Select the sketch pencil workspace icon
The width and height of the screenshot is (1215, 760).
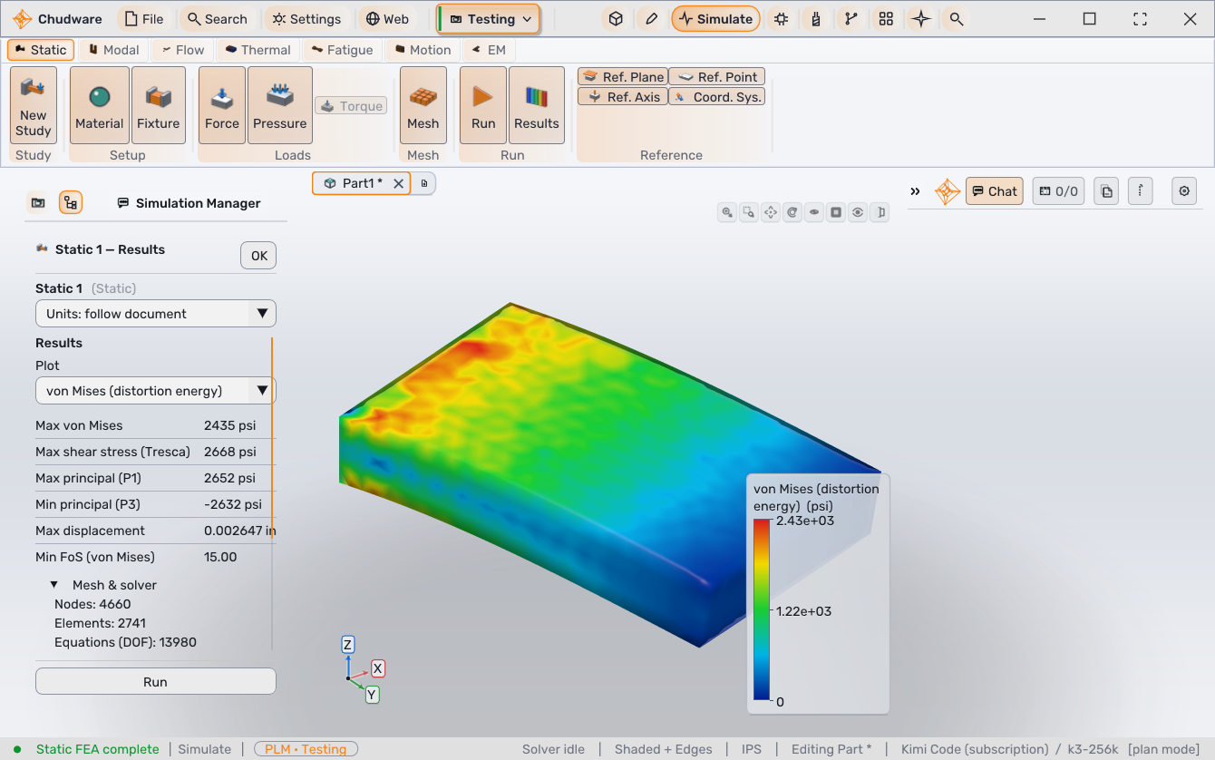coord(651,19)
